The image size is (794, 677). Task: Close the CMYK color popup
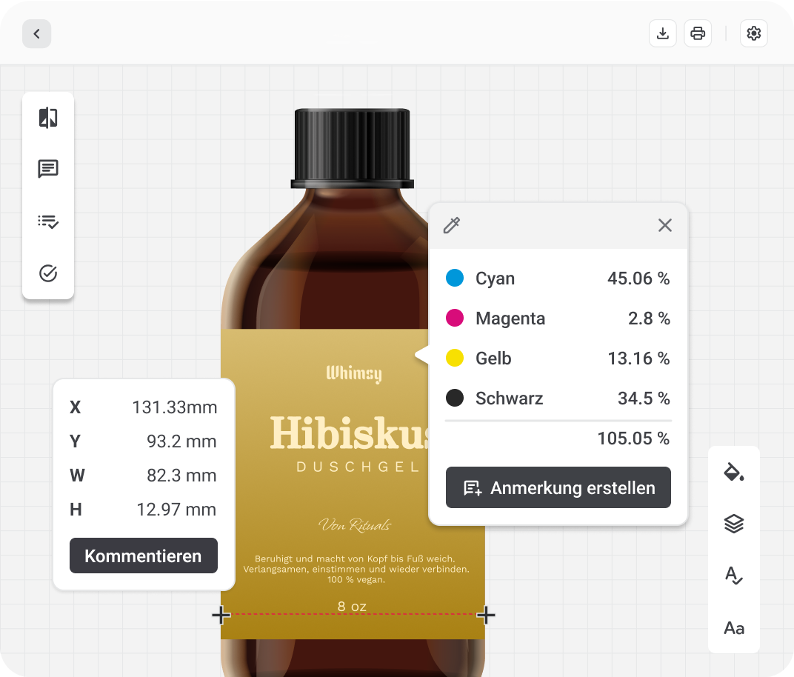665,225
